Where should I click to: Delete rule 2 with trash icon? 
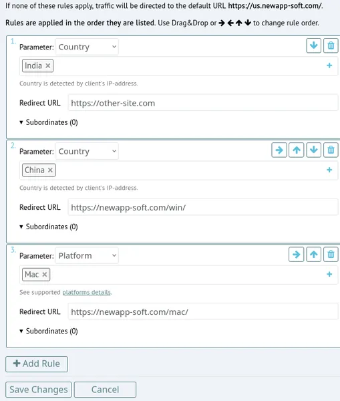click(331, 150)
